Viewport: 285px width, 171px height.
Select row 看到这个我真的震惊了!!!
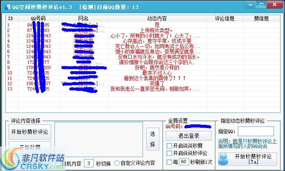click(143, 78)
